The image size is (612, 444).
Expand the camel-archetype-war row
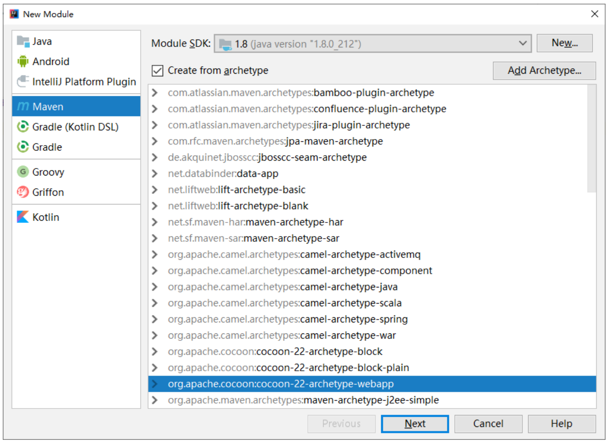155,335
